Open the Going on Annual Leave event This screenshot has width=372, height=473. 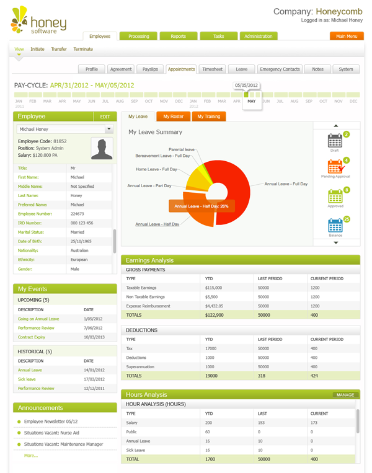tap(38, 319)
